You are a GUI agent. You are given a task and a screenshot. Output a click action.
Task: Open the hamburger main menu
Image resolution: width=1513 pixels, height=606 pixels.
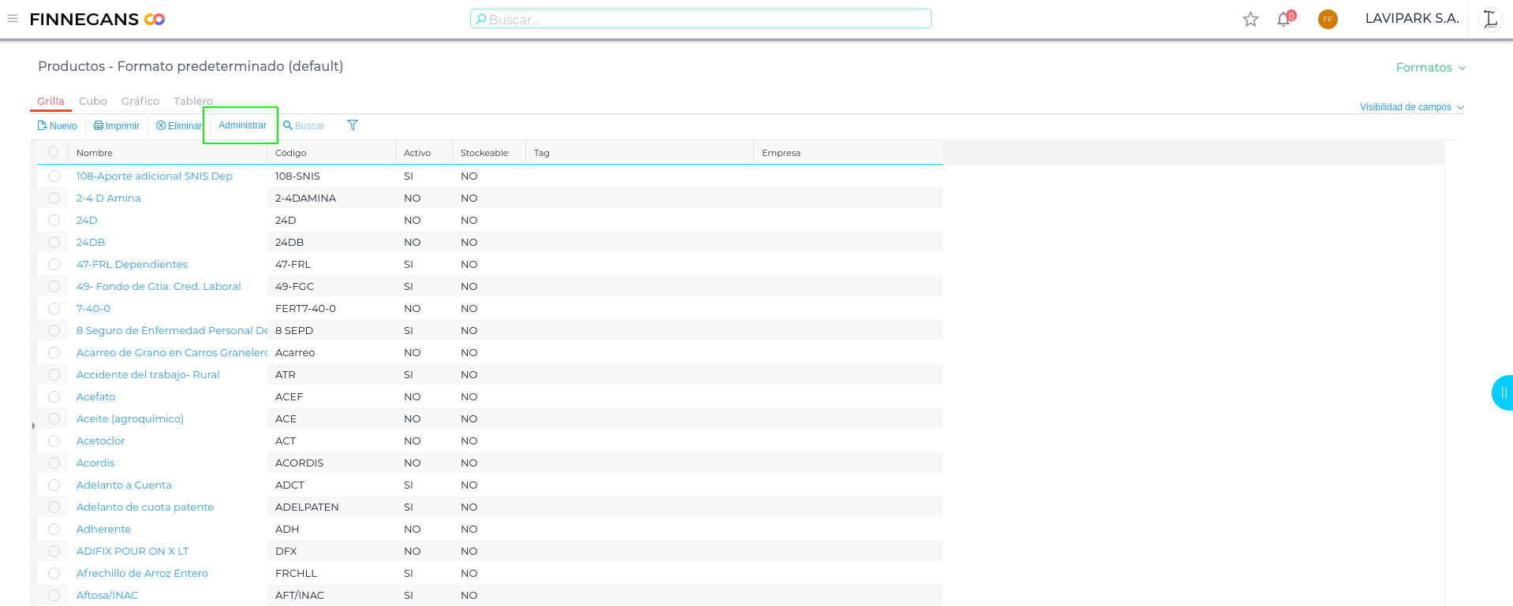(x=13, y=18)
